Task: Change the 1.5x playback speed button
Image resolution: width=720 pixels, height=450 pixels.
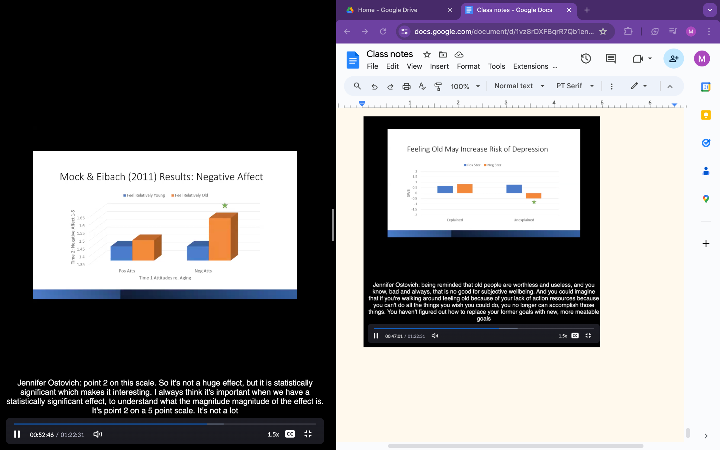Action: (273, 434)
